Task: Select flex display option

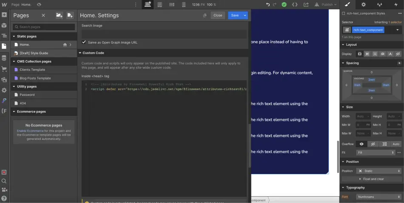Action: coord(367,54)
